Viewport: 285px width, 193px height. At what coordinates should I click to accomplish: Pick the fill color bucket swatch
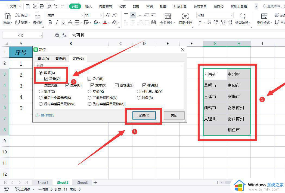tap(96, 22)
